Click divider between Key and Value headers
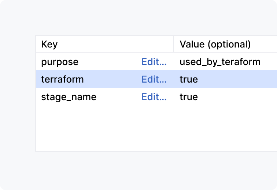Viewport: 277px width, 190px height. [173, 44]
